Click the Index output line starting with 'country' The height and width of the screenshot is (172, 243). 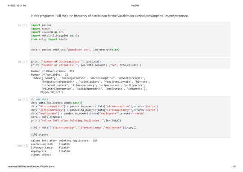coord(89,78)
